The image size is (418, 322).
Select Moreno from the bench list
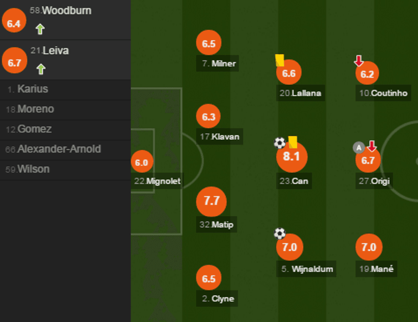(36, 109)
